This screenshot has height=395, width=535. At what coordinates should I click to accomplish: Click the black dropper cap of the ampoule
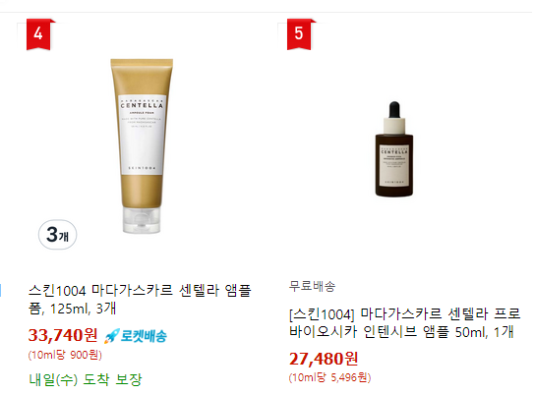pos(394,110)
